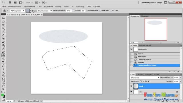Toggle lock position for the layer
The image size is (183, 103).
146,81
